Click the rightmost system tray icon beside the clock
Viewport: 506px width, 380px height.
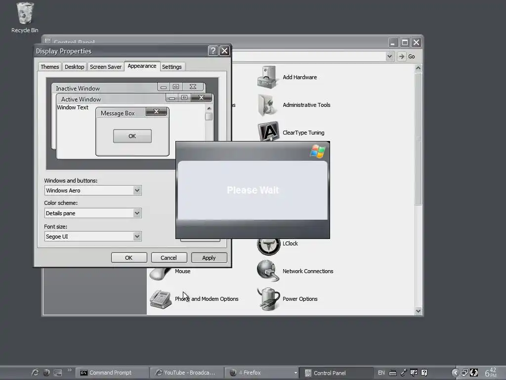474,373
